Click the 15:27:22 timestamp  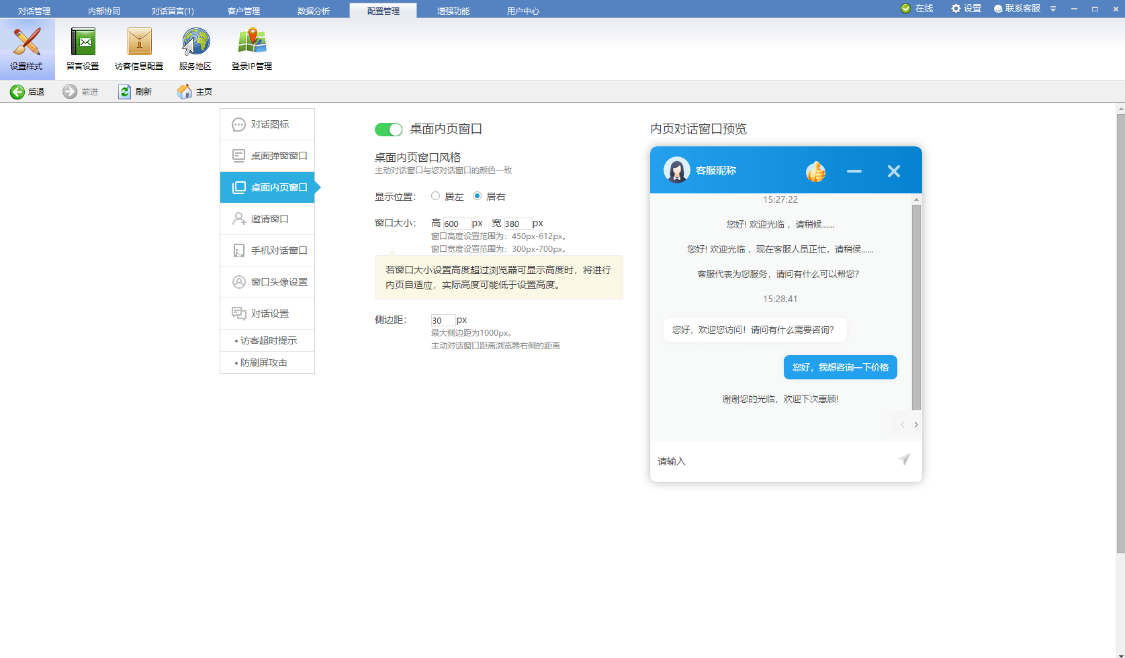click(780, 199)
